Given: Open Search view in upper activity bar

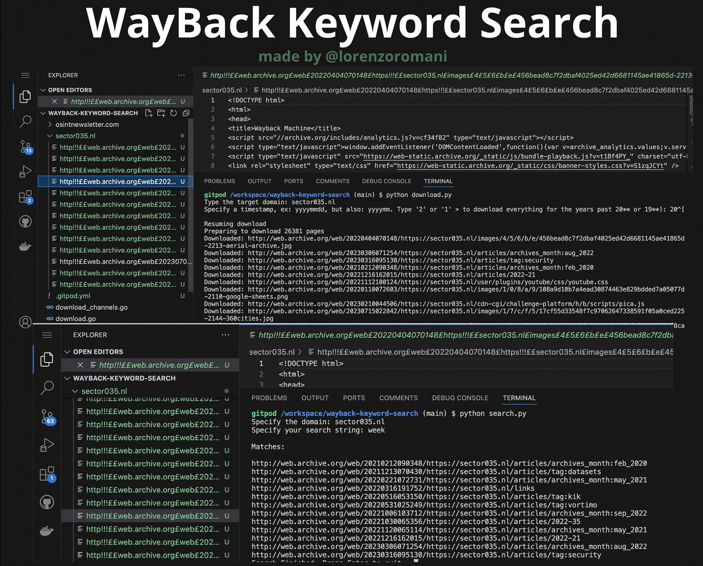Looking at the screenshot, I should click(x=25, y=121).
